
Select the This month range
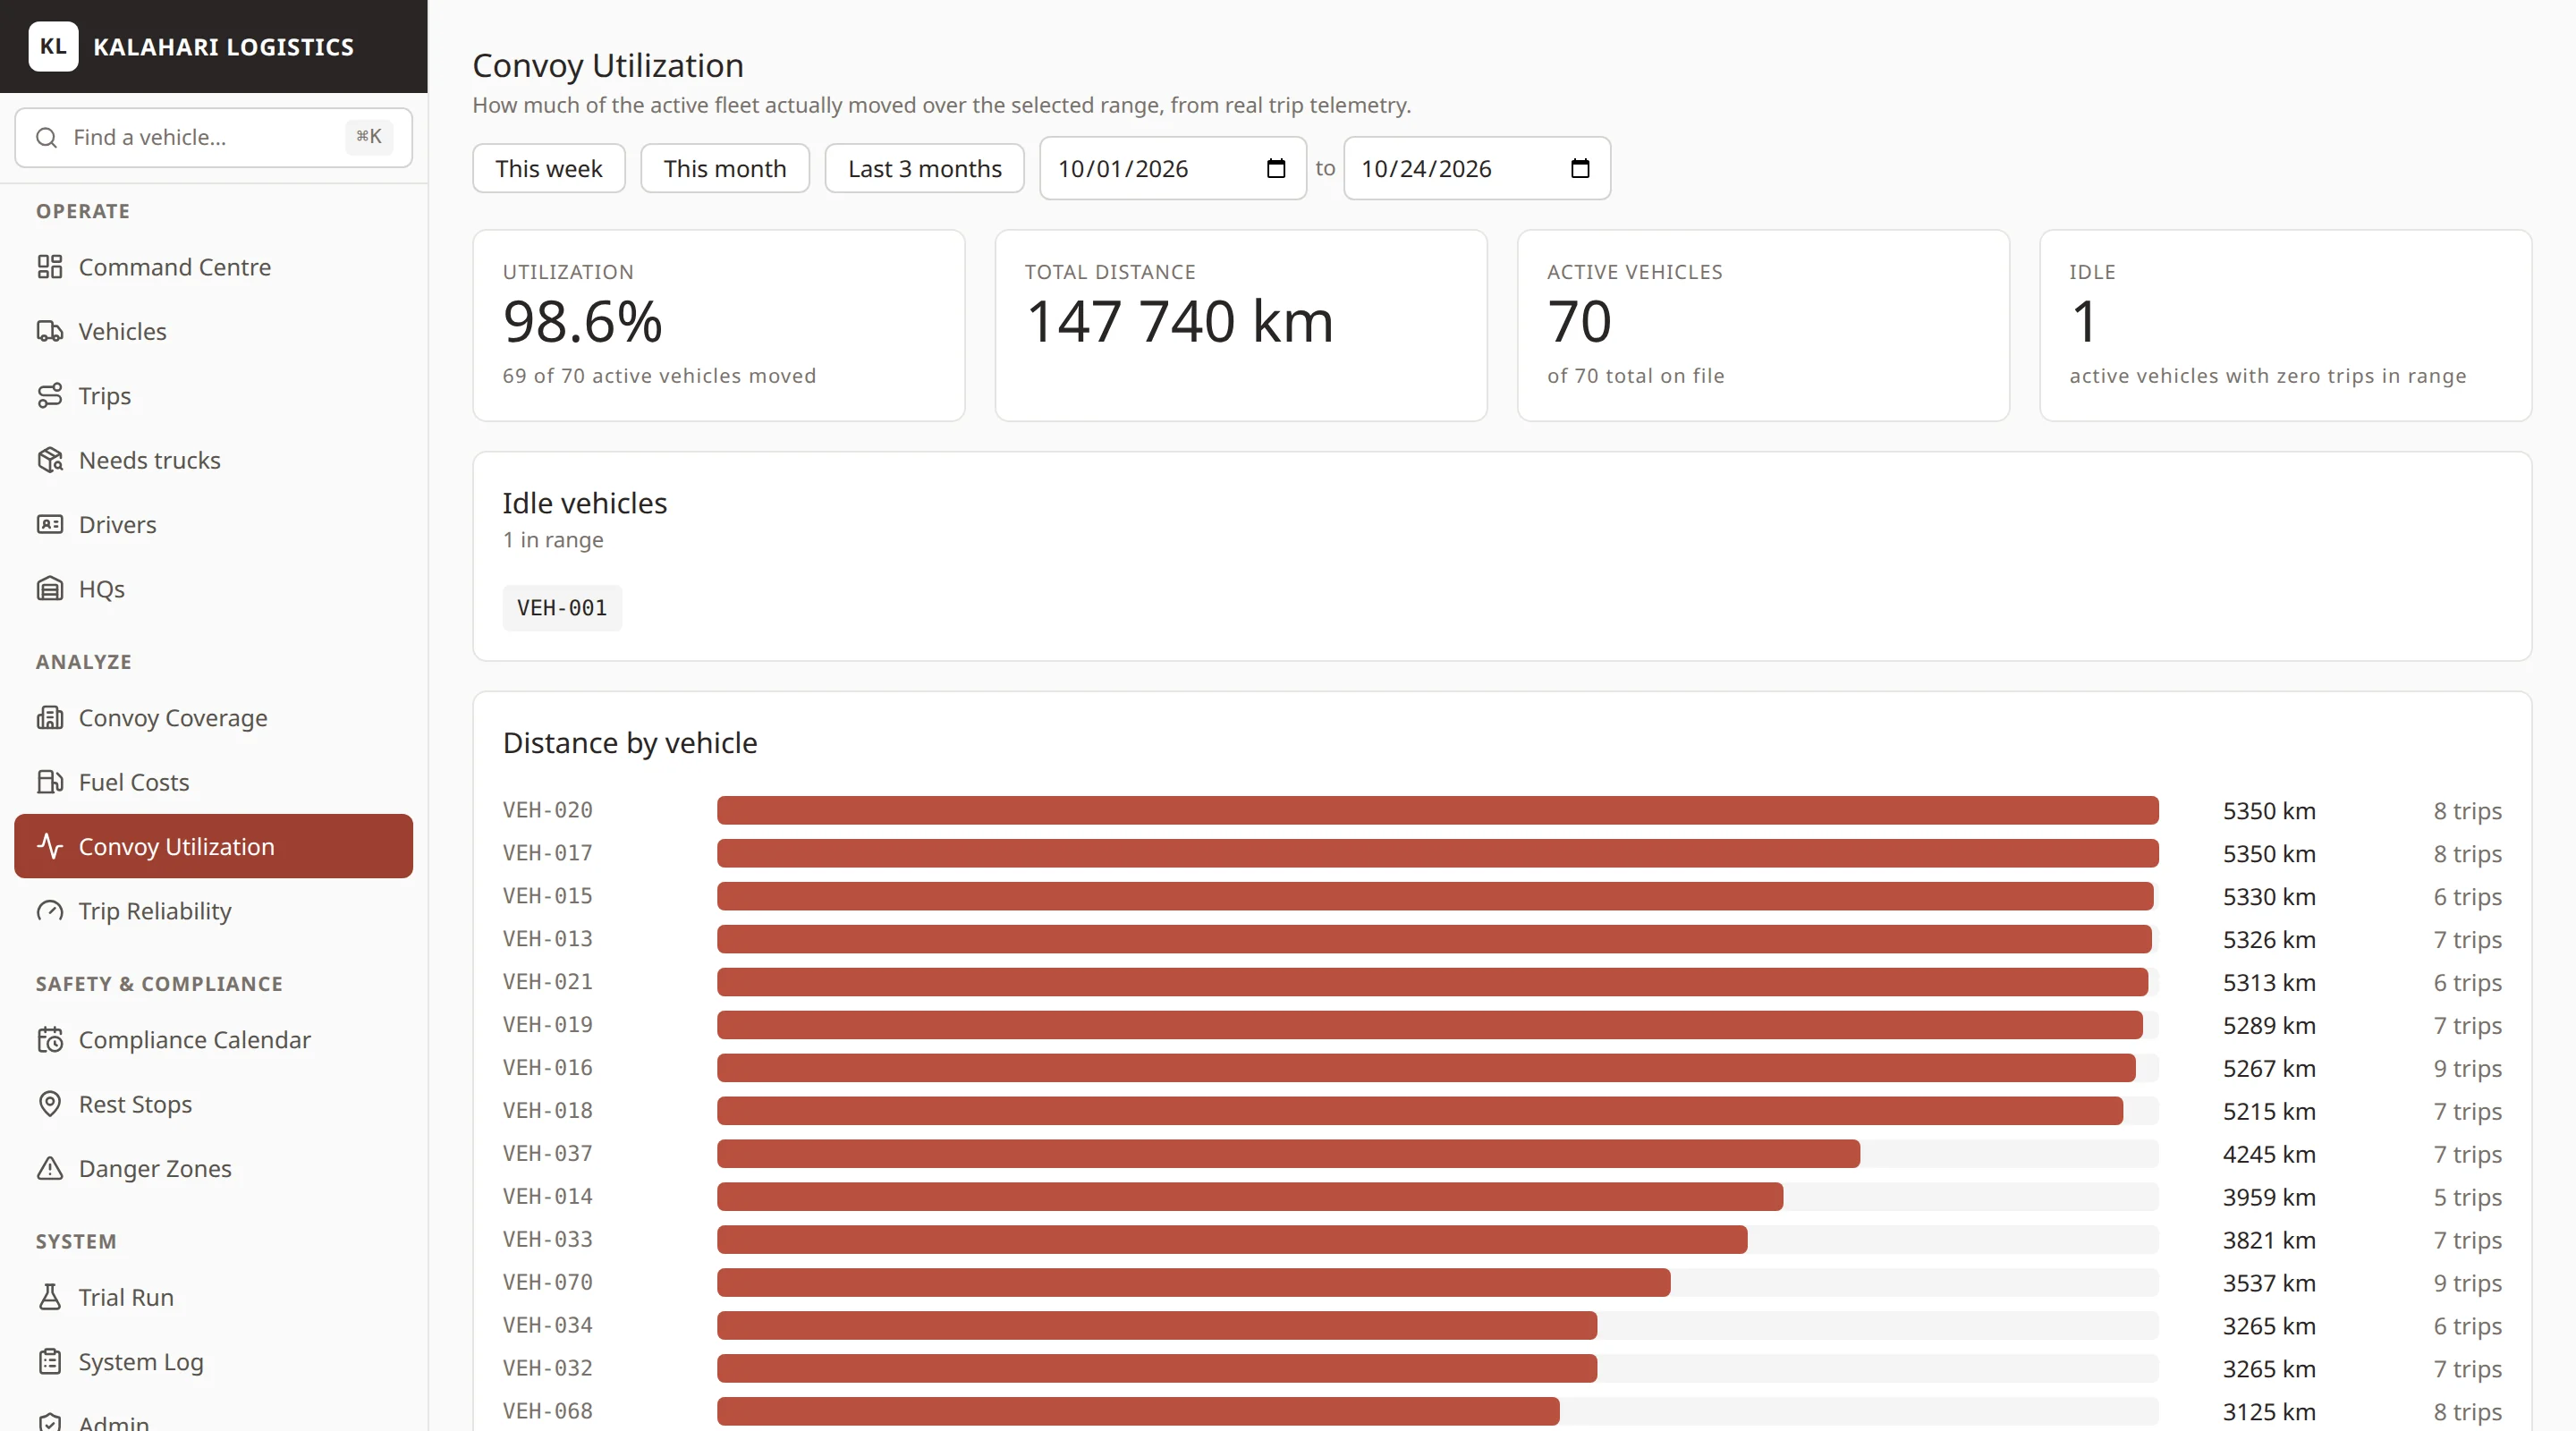pyautogui.click(x=725, y=168)
